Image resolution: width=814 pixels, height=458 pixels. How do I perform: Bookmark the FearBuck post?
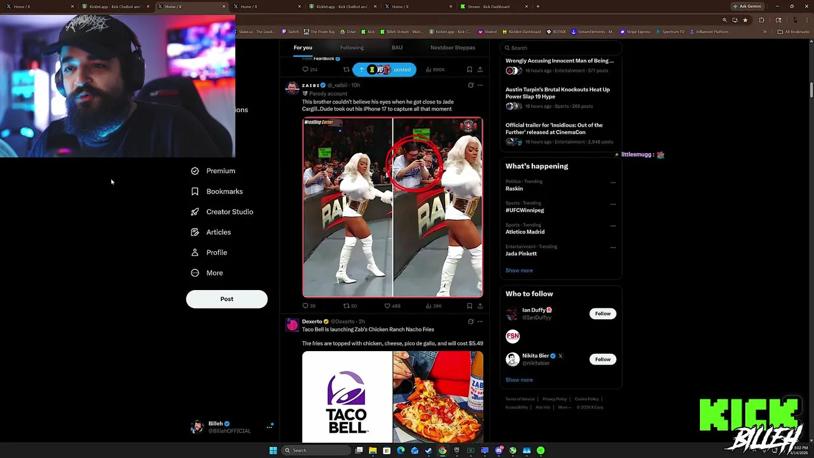pos(469,69)
